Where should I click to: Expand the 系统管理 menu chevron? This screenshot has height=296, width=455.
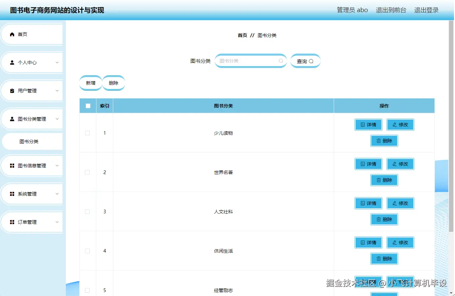tap(57, 194)
